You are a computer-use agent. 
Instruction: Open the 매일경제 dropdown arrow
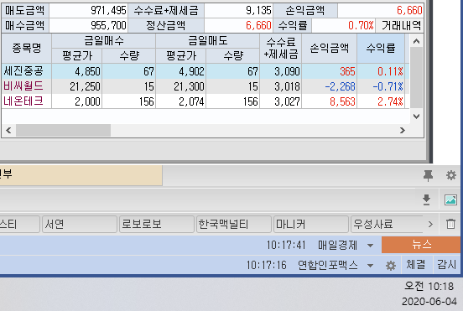point(370,246)
